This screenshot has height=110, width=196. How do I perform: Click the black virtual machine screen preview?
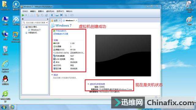[123, 55]
